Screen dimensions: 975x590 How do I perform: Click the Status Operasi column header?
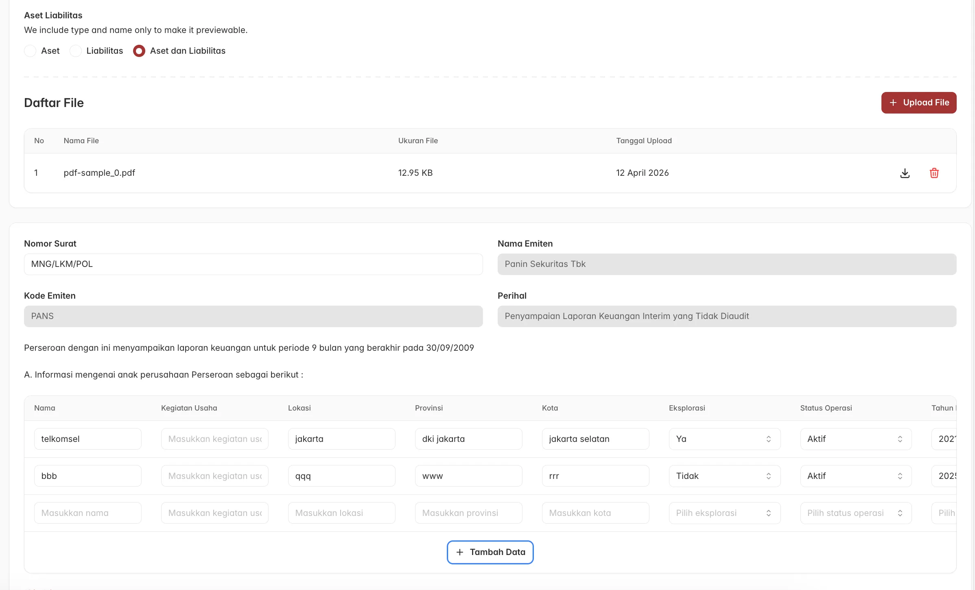826,408
